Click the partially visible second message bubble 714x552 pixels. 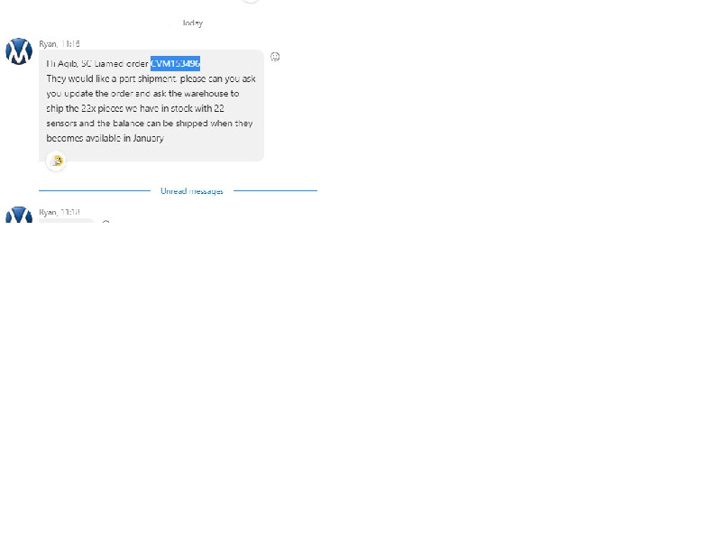tap(67, 221)
